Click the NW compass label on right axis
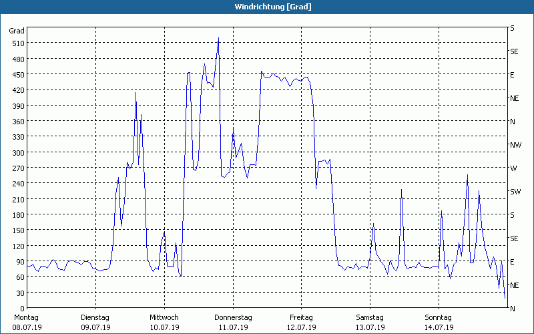This screenshot has width=534, height=334. (515, 145)
